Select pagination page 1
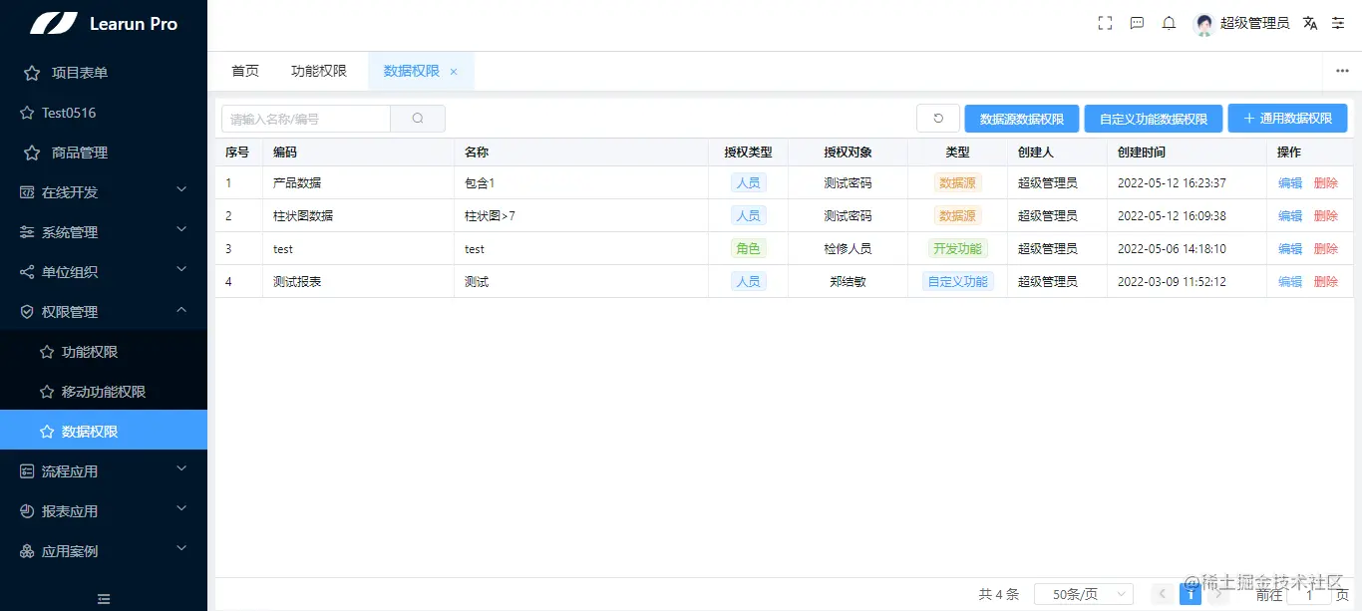Image resolution: width=1362 pixels, height=611 pixels. click(1190, 594)
